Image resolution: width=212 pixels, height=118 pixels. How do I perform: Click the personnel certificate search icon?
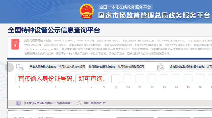tap(20, 67)
